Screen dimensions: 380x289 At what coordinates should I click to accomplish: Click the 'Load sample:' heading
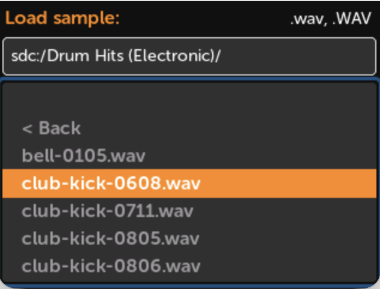(64, 18)
